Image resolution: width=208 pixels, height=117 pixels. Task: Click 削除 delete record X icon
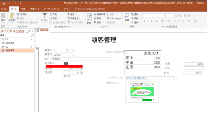[x=95, y=22]
